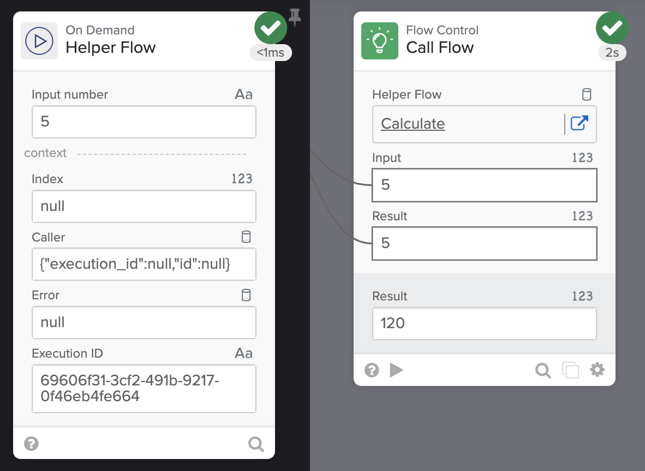The image size is (645, 471).
Task: Click the Aa text-type indicator next to Input number
Action: point(243,94)
